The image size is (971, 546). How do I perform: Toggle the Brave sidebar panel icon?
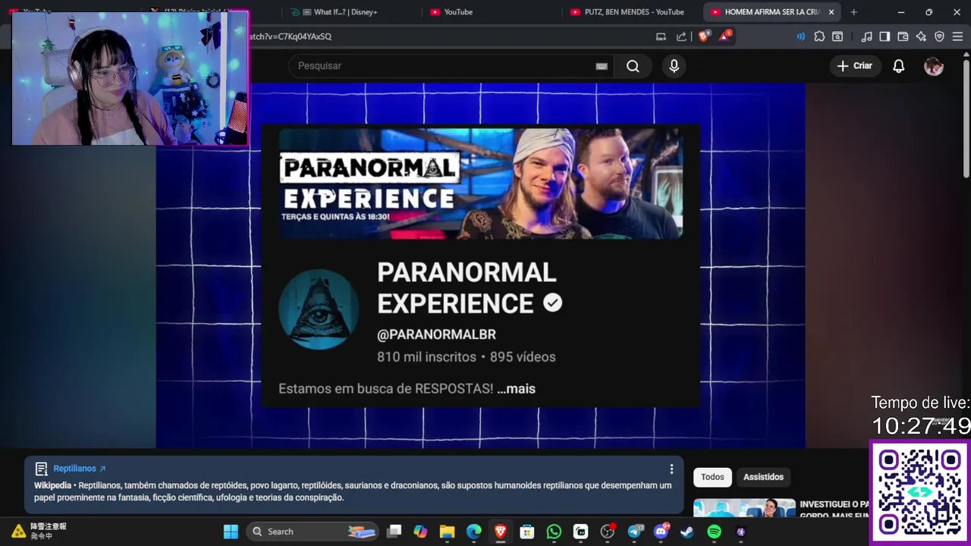coord(885,36)
